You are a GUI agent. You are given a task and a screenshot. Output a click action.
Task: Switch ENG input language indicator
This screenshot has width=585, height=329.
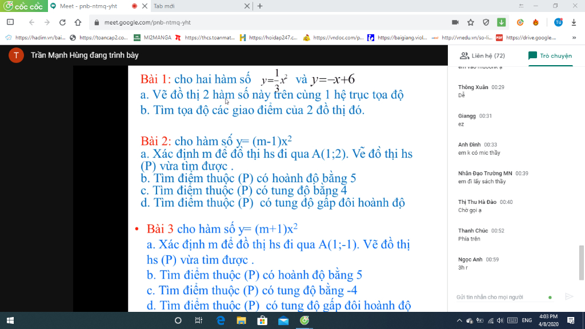pos(527,320)
